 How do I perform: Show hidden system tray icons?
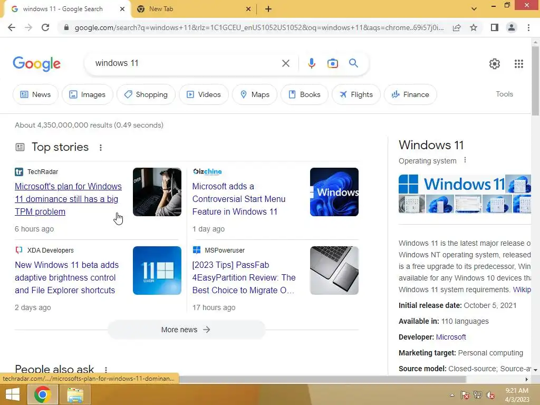click(452, 396)
